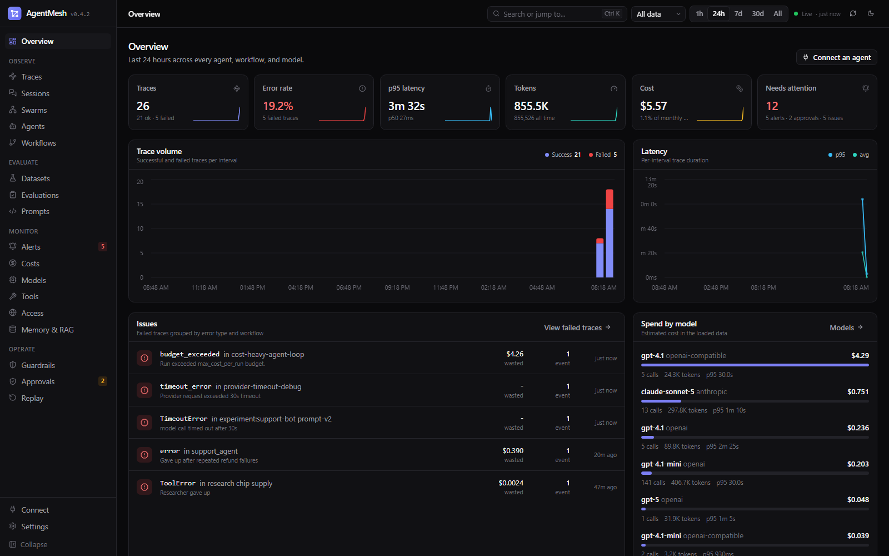Click gpt-4.1 openai-compatible spend bar
The height and width of the screenshot is (556, 889).
(x=755, y=365)
